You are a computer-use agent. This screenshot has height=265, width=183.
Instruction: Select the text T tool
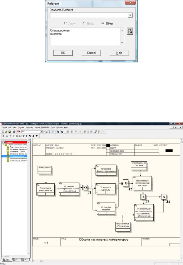point(24,136)
